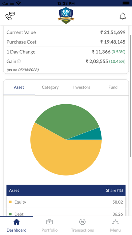Switch to the Investors tab
This screenshot has height=235, width=132.
81,87
